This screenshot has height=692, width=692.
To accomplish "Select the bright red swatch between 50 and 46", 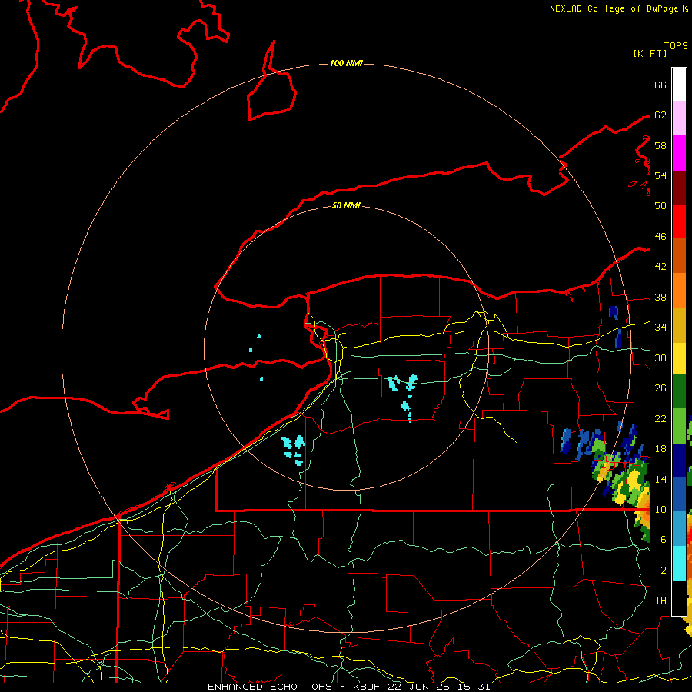I will pyautogui.click(x=679, y=221).
